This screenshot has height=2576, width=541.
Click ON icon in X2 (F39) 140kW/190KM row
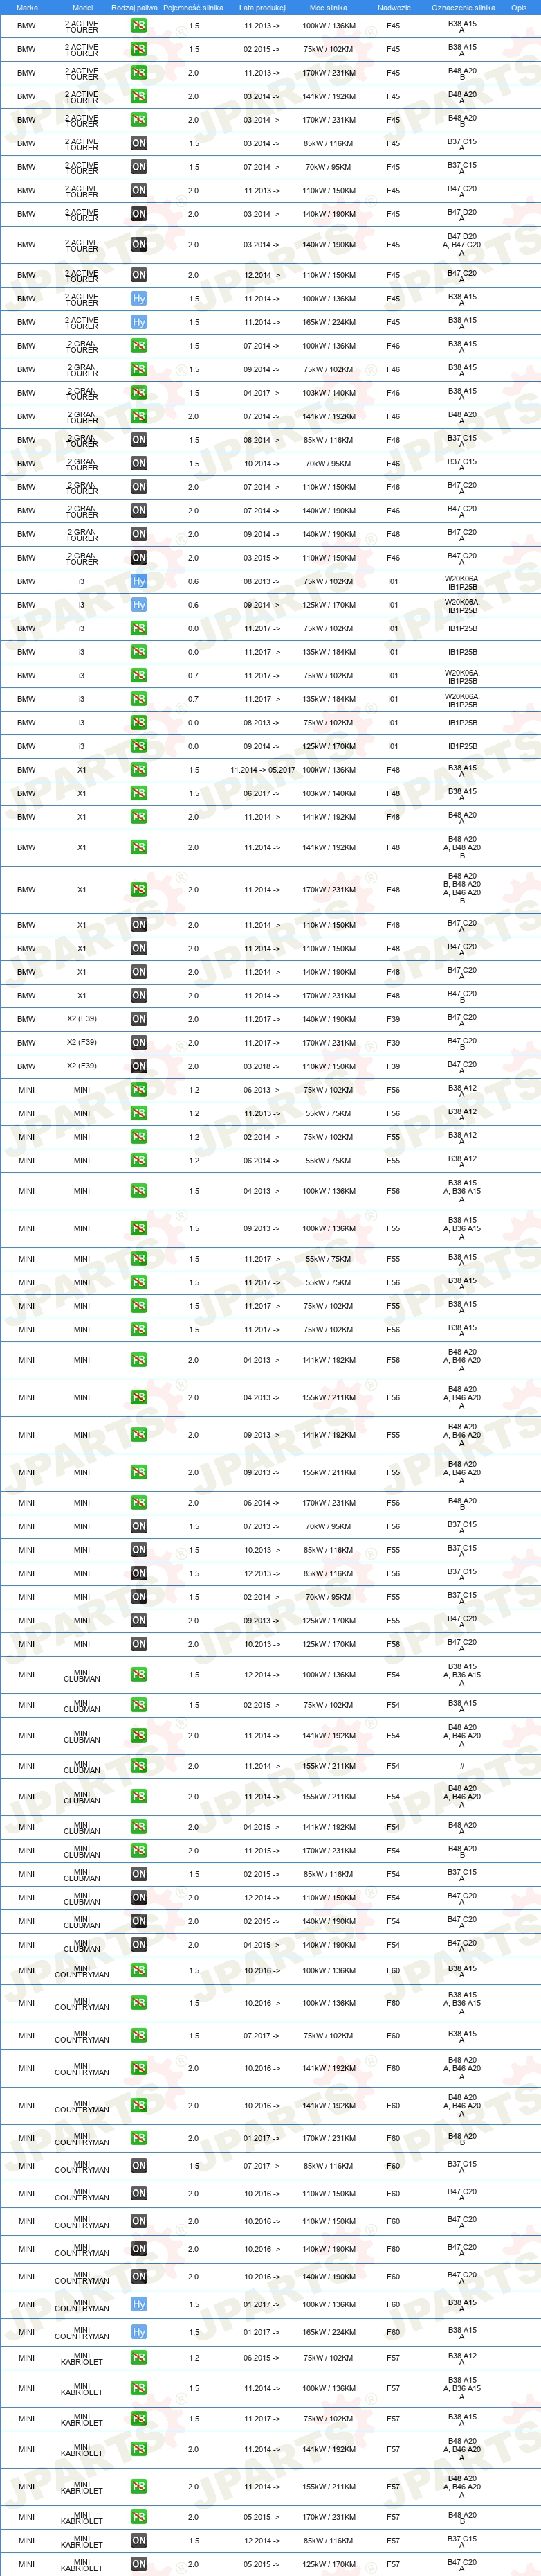(139, 1019)
